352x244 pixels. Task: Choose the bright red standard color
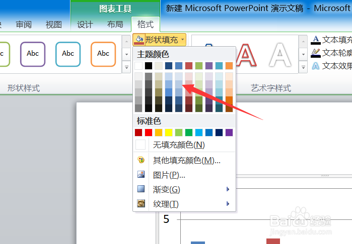point(149,133)
